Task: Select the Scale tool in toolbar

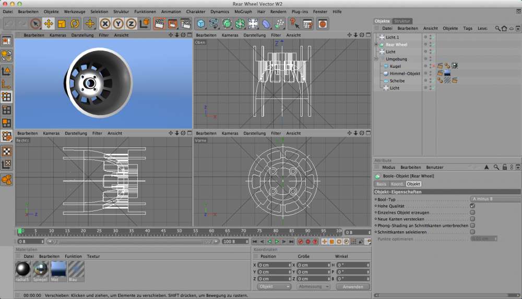Action: pyautogui.click(x=62, y=23)
